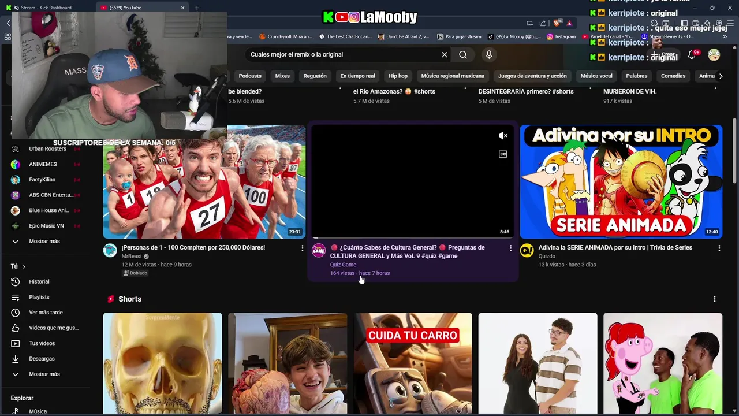Open MrBeast 1-100 competition thumbnail
739x416 pixels.
click(x=204, y=181)
